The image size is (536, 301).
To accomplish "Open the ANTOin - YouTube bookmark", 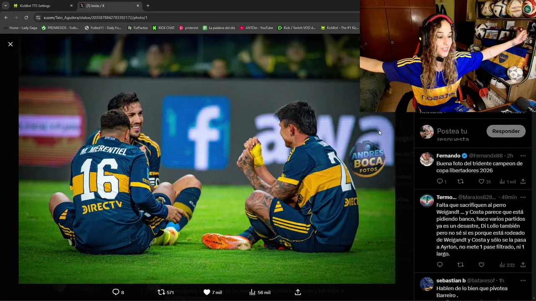I will [x=256, y=28].
